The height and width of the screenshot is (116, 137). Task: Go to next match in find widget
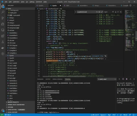pyautogui.click(x=116, y=12)
